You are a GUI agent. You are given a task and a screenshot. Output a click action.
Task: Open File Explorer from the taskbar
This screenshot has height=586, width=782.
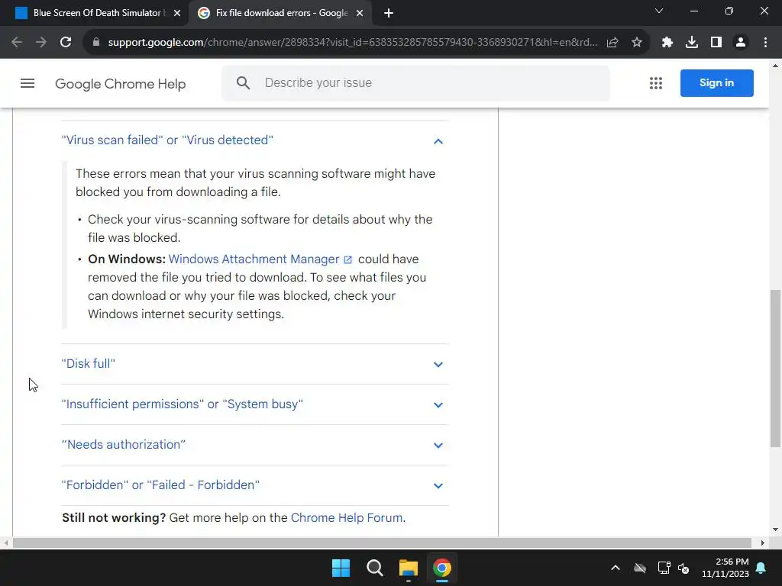tap(409, 568)
